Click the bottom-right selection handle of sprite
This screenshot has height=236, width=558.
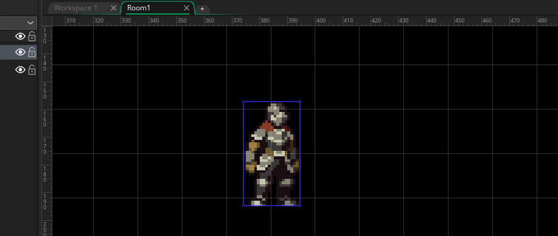tap(300, 206)
